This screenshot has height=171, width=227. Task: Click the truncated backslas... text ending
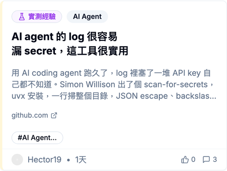pyautogui.click(x=196, y=96)
